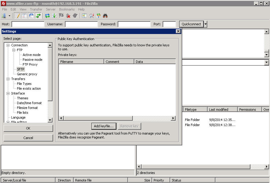The width and height of the screenshot is (270, 183).
Task: Open Site Manager dropdown arrow
Action: (9, 16)
